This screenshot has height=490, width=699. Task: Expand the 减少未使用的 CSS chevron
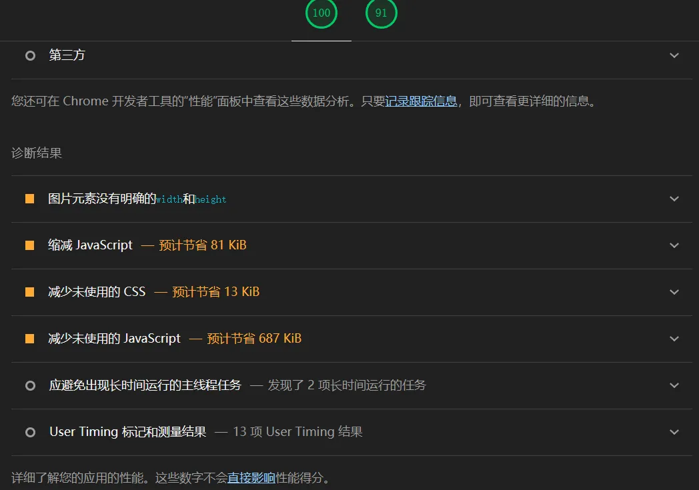(674, 292)
